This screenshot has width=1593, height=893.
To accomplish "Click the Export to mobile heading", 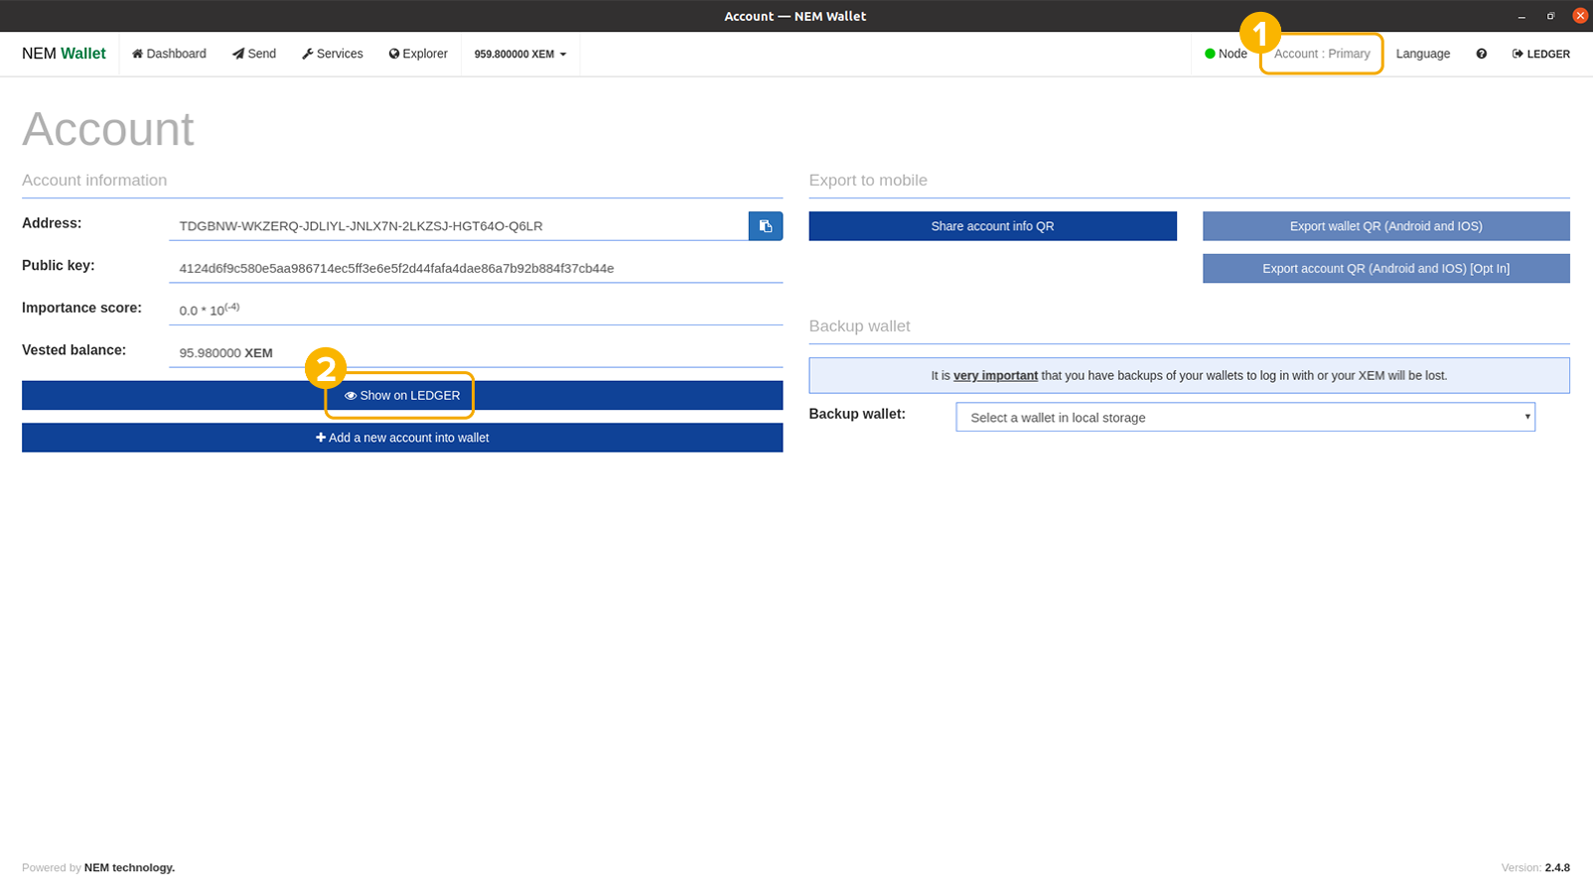I will (x=868, y=181).
